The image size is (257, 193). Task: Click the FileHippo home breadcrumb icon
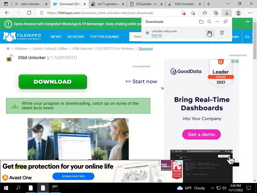[x=8, y=49]
